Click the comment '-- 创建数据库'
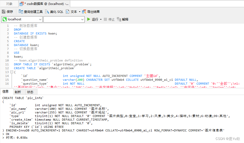 pos(26,37)
